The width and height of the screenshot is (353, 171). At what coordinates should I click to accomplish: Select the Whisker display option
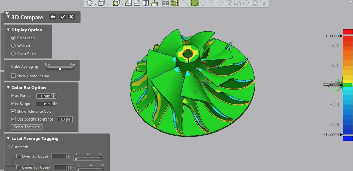click(13, 46)
